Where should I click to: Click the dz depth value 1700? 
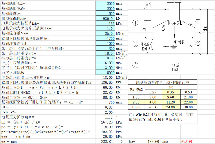(x=105, y=38)
